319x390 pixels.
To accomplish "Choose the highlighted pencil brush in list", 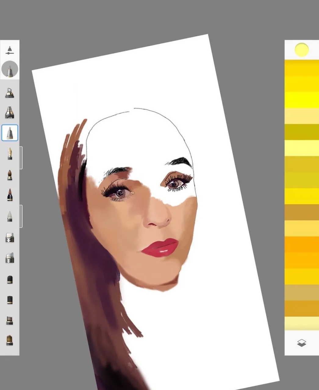I will click(x=10, y=133).
